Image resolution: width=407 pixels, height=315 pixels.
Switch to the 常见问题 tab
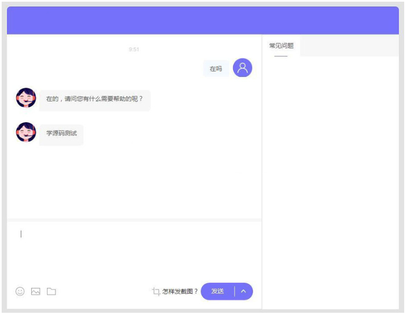[281, 46]
